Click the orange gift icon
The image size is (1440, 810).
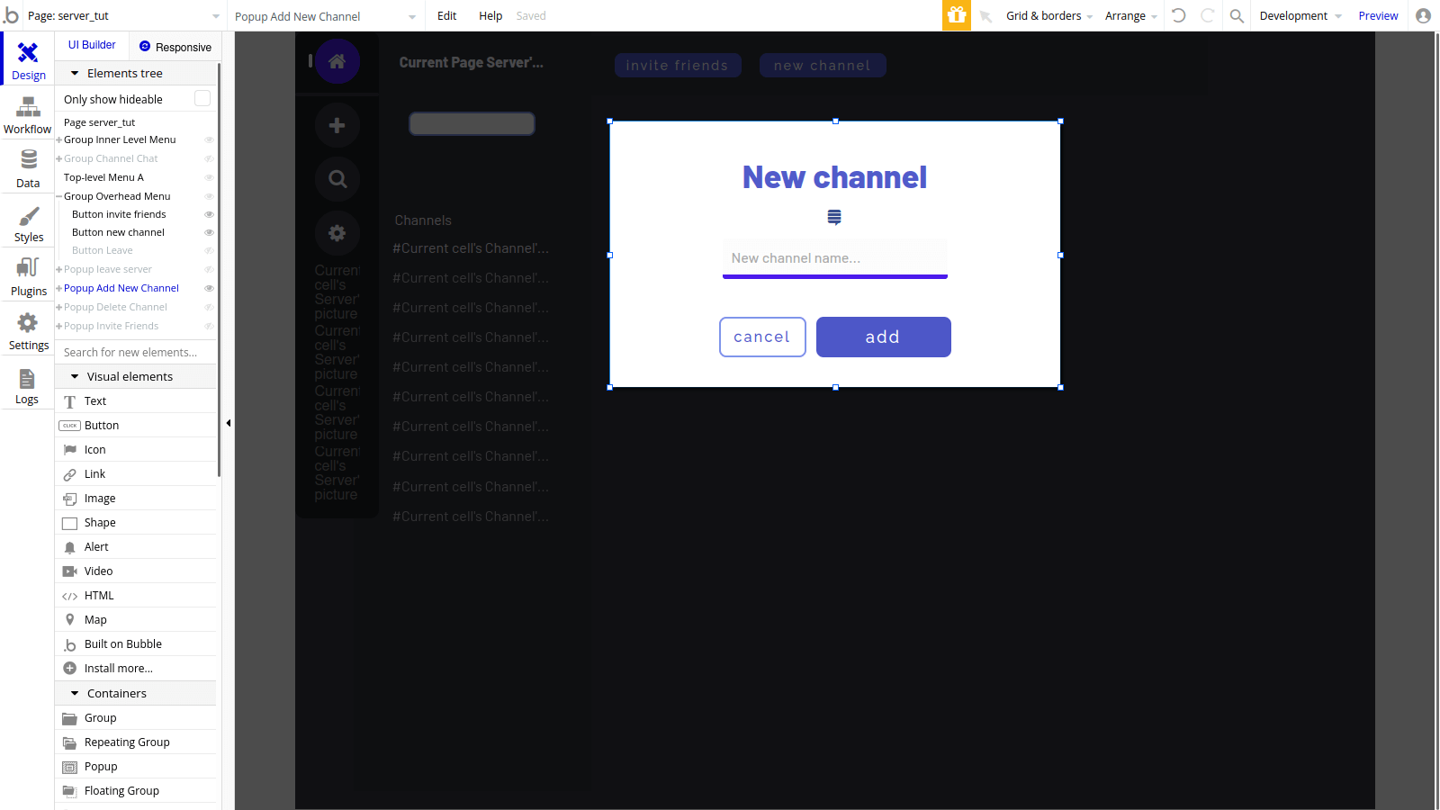(x=957, y=15)
